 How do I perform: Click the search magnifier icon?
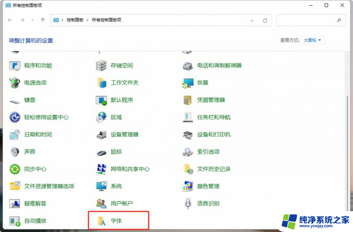pyautogui.click(x=339, y=20)
